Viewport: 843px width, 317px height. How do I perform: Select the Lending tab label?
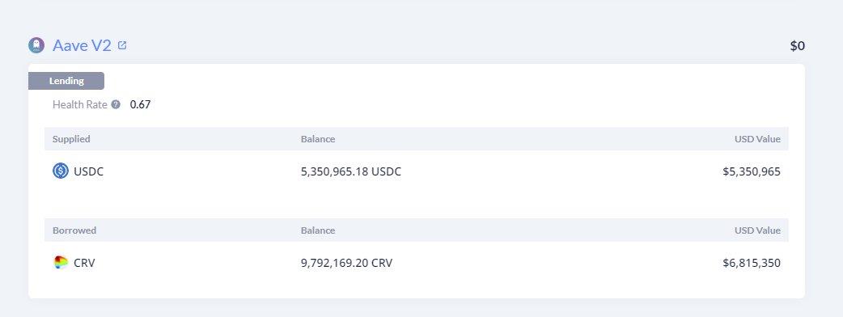coord(66,81)
